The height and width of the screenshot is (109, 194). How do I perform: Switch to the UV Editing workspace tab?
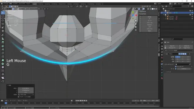click(54, 4)
